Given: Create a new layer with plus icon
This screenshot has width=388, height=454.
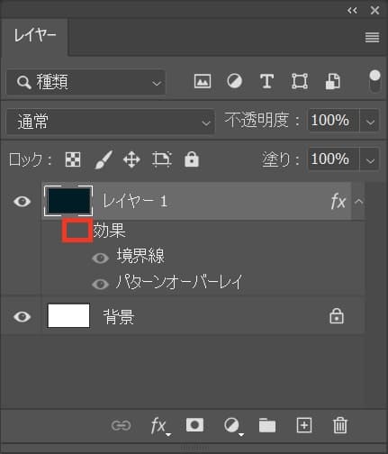Looking at the screenshot, I should coord(304,425).
